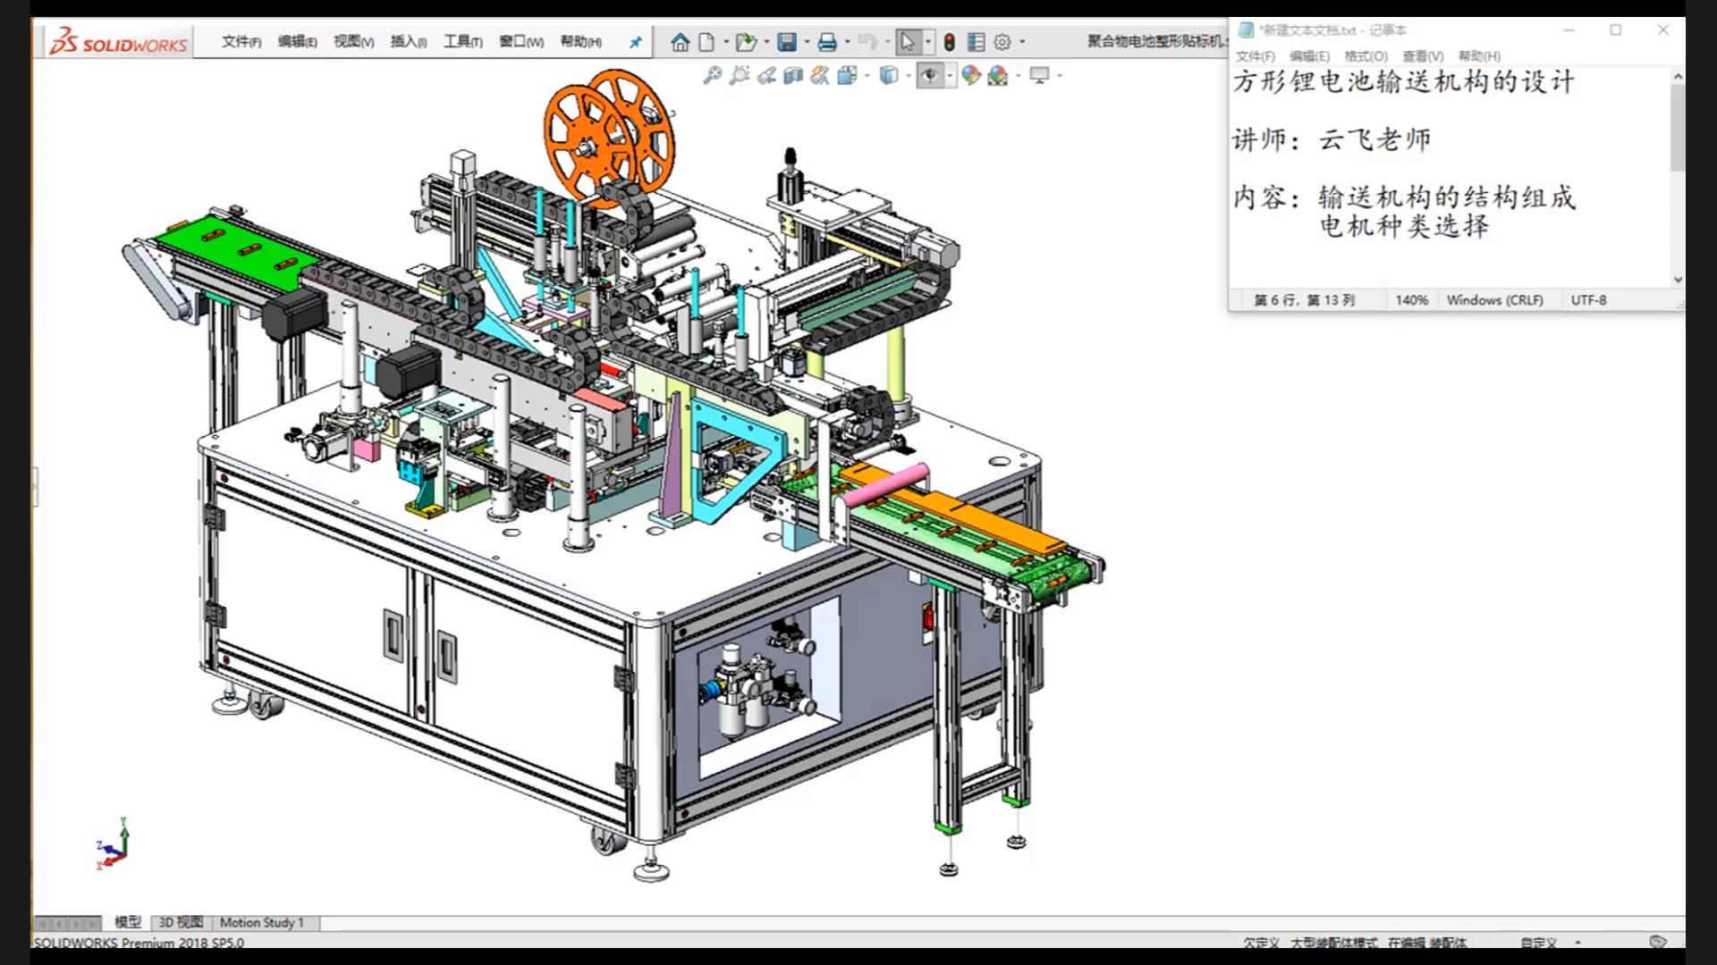Expand the New document dropdown arrow

click(x=725, y=42)
